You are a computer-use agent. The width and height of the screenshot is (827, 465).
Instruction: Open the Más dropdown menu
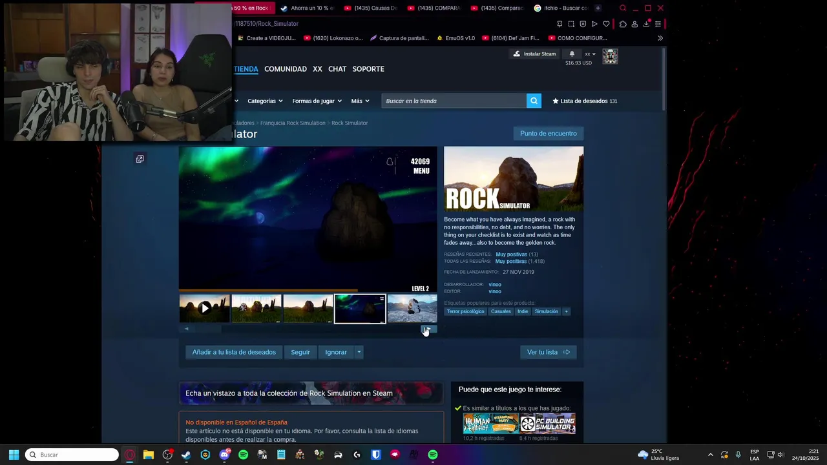360,101
